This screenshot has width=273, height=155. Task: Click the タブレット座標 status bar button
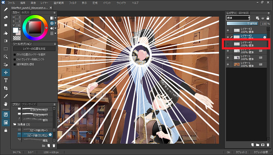point(261,152)
